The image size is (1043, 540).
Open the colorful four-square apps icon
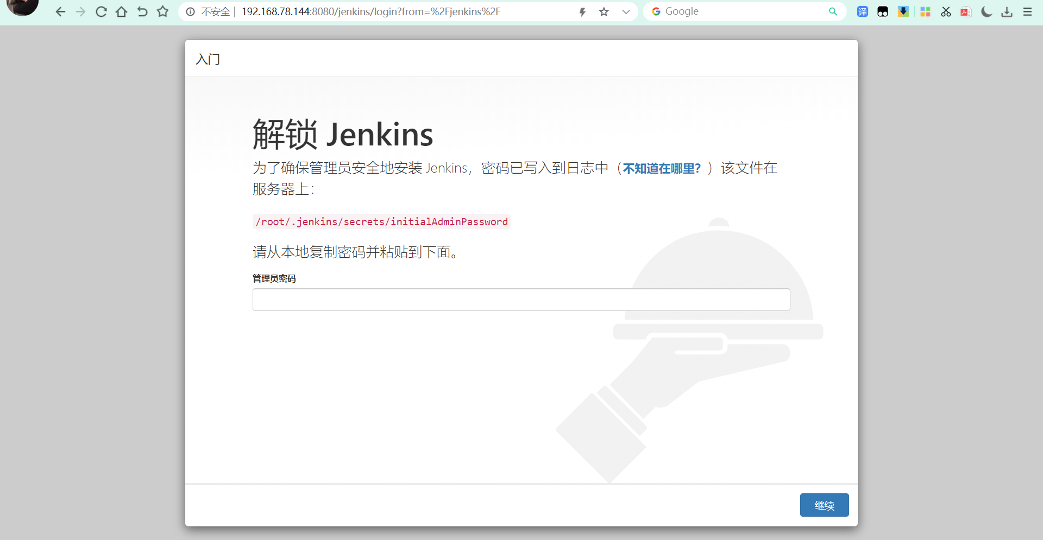(x=925, y=12)
